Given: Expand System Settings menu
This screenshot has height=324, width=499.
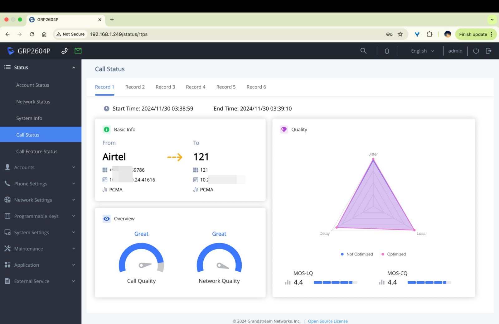Looking at the screenshot, I should [41, 232].
